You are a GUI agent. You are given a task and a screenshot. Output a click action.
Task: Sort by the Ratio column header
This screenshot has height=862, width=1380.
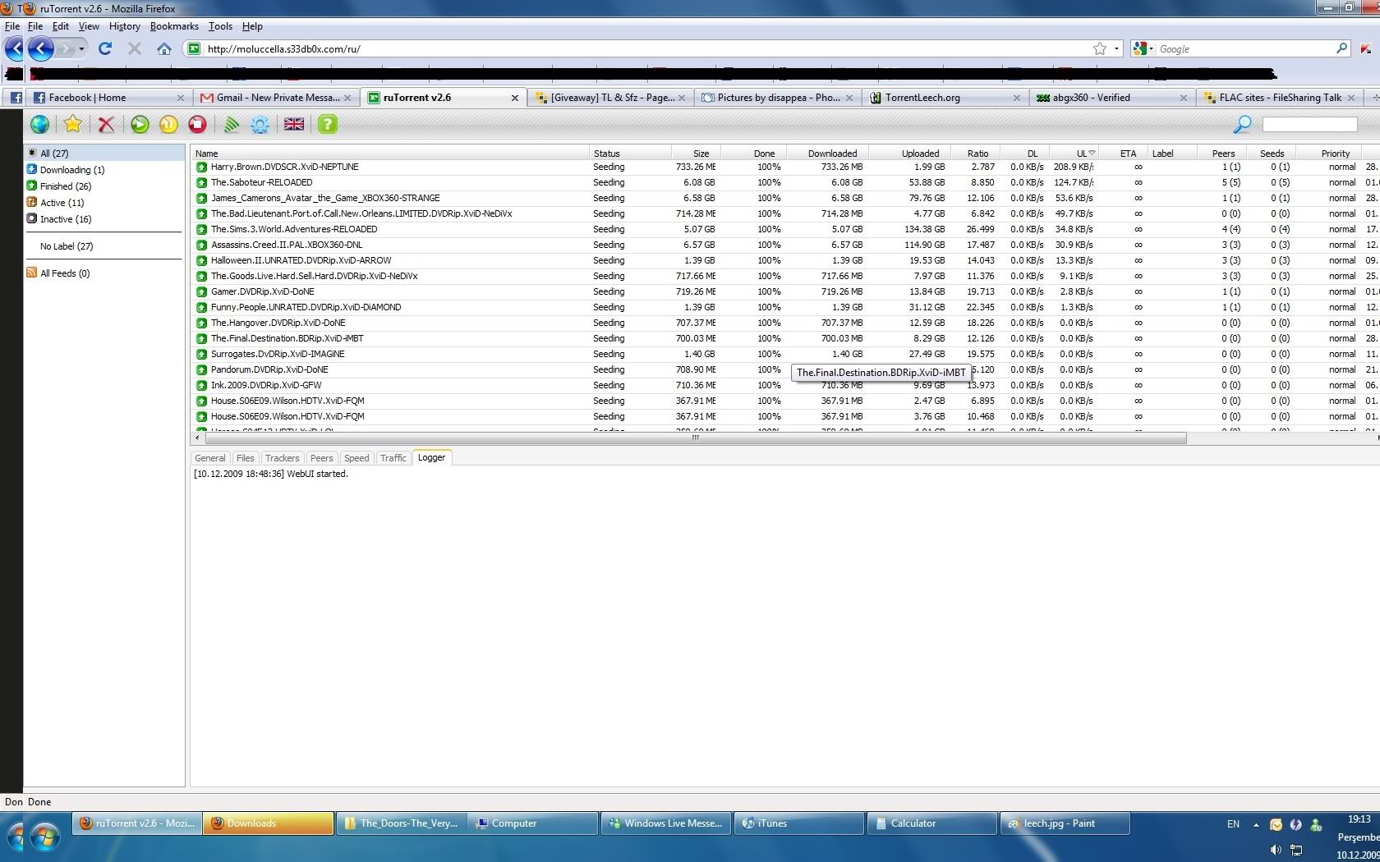coord(975,153)
